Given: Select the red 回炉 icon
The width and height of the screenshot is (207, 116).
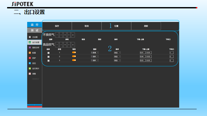Looking at the screenshot, I should [30, 58].
